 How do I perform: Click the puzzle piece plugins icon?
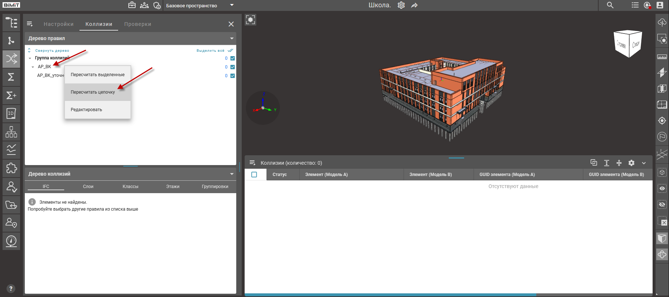11,168
